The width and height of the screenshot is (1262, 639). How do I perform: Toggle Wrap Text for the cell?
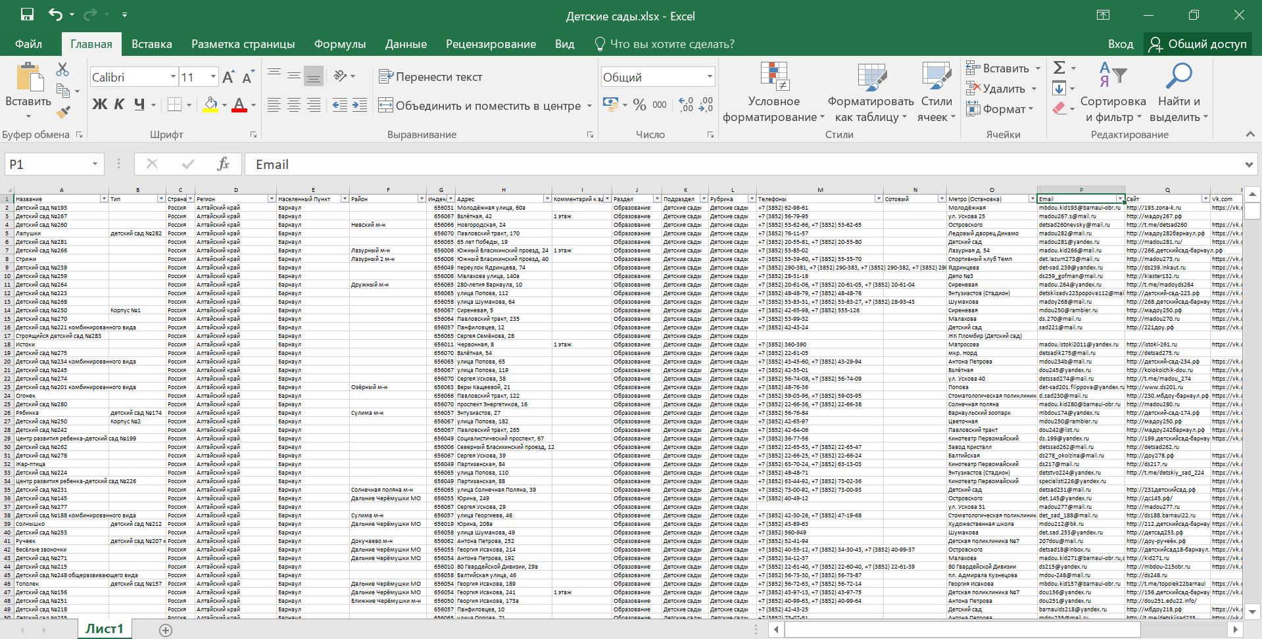tap(431, 77)
